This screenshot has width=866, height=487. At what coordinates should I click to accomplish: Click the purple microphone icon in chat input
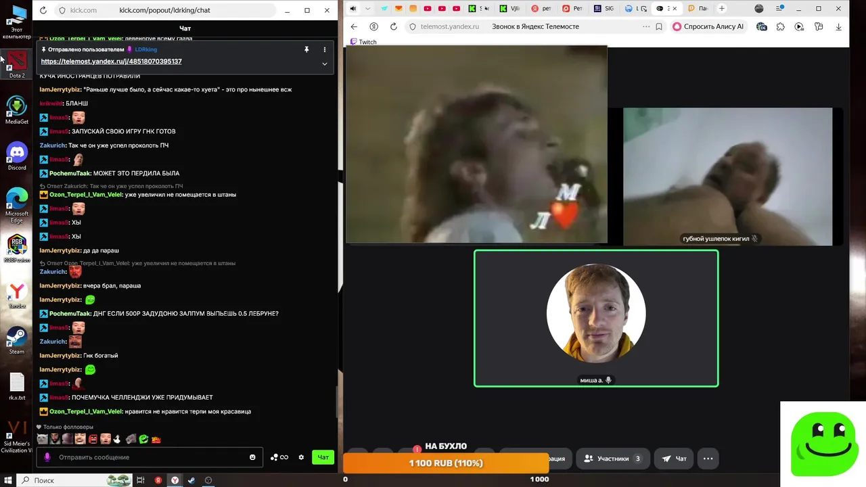[x=47, y=457]
